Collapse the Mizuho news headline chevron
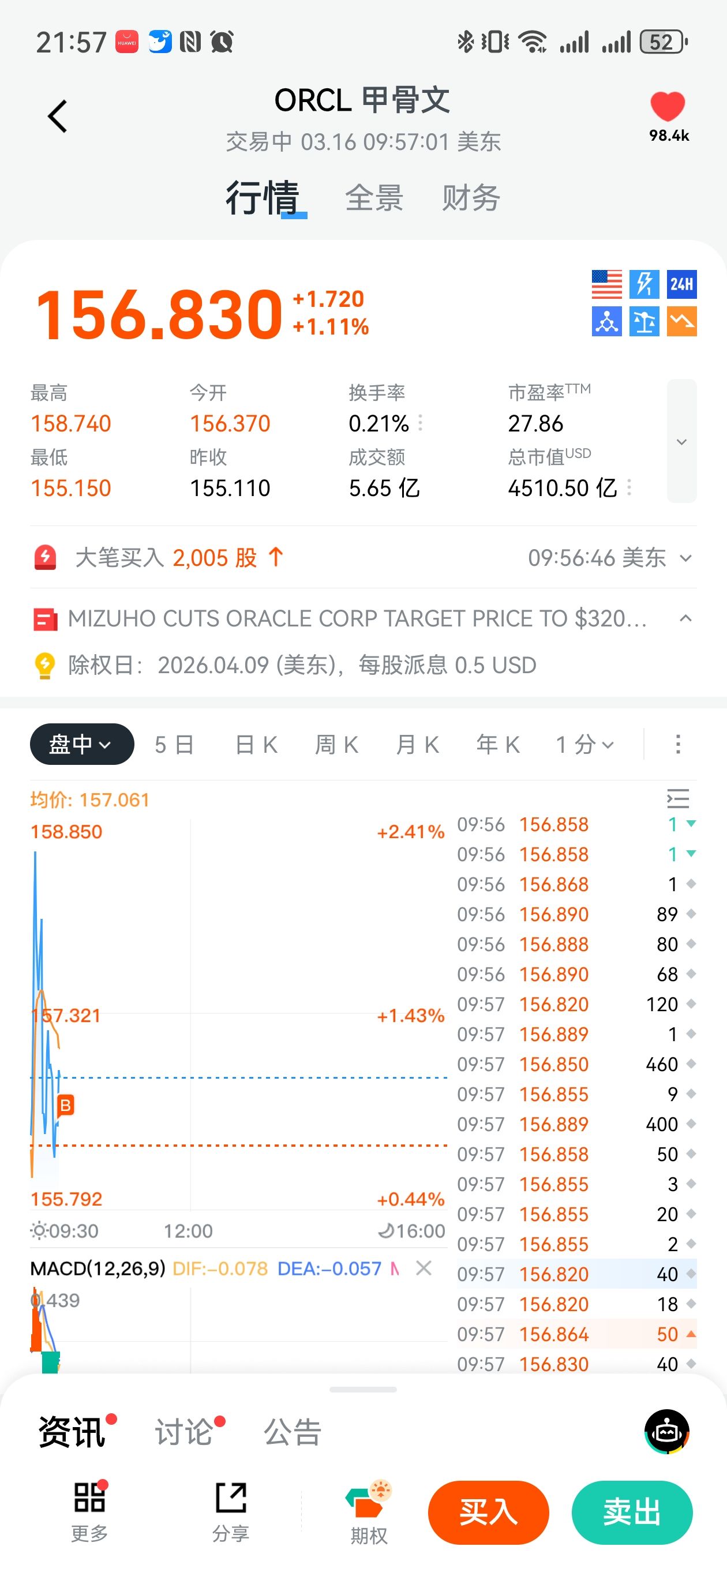727x1569 pixels. 685,618
